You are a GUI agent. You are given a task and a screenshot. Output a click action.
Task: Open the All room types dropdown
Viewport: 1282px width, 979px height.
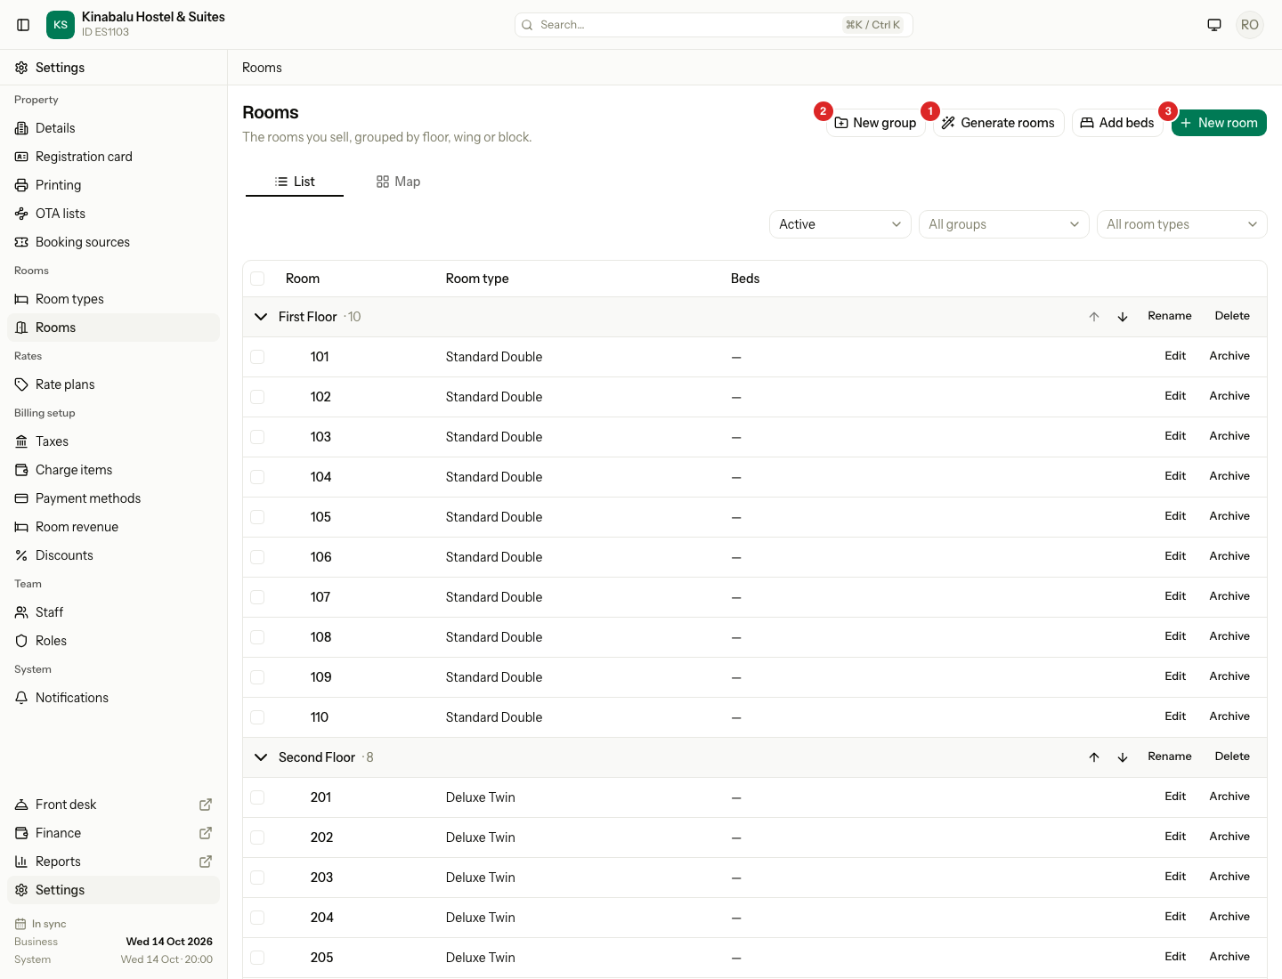coord(1182,224)
